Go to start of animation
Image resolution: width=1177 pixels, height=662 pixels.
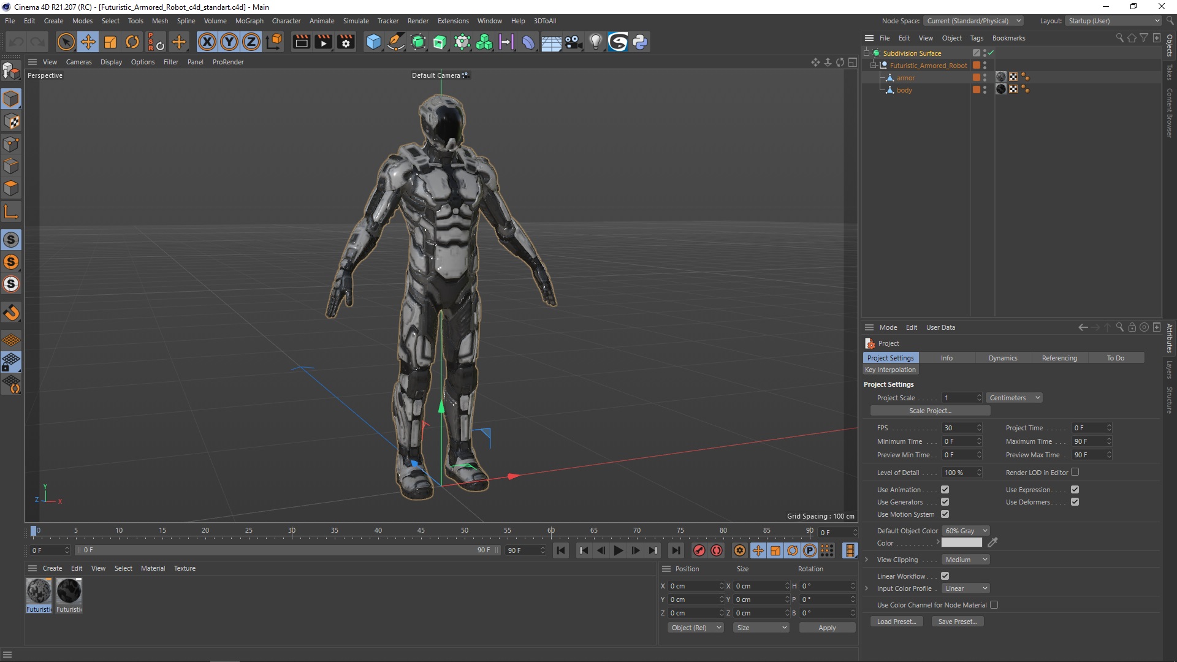pos(561,550)
